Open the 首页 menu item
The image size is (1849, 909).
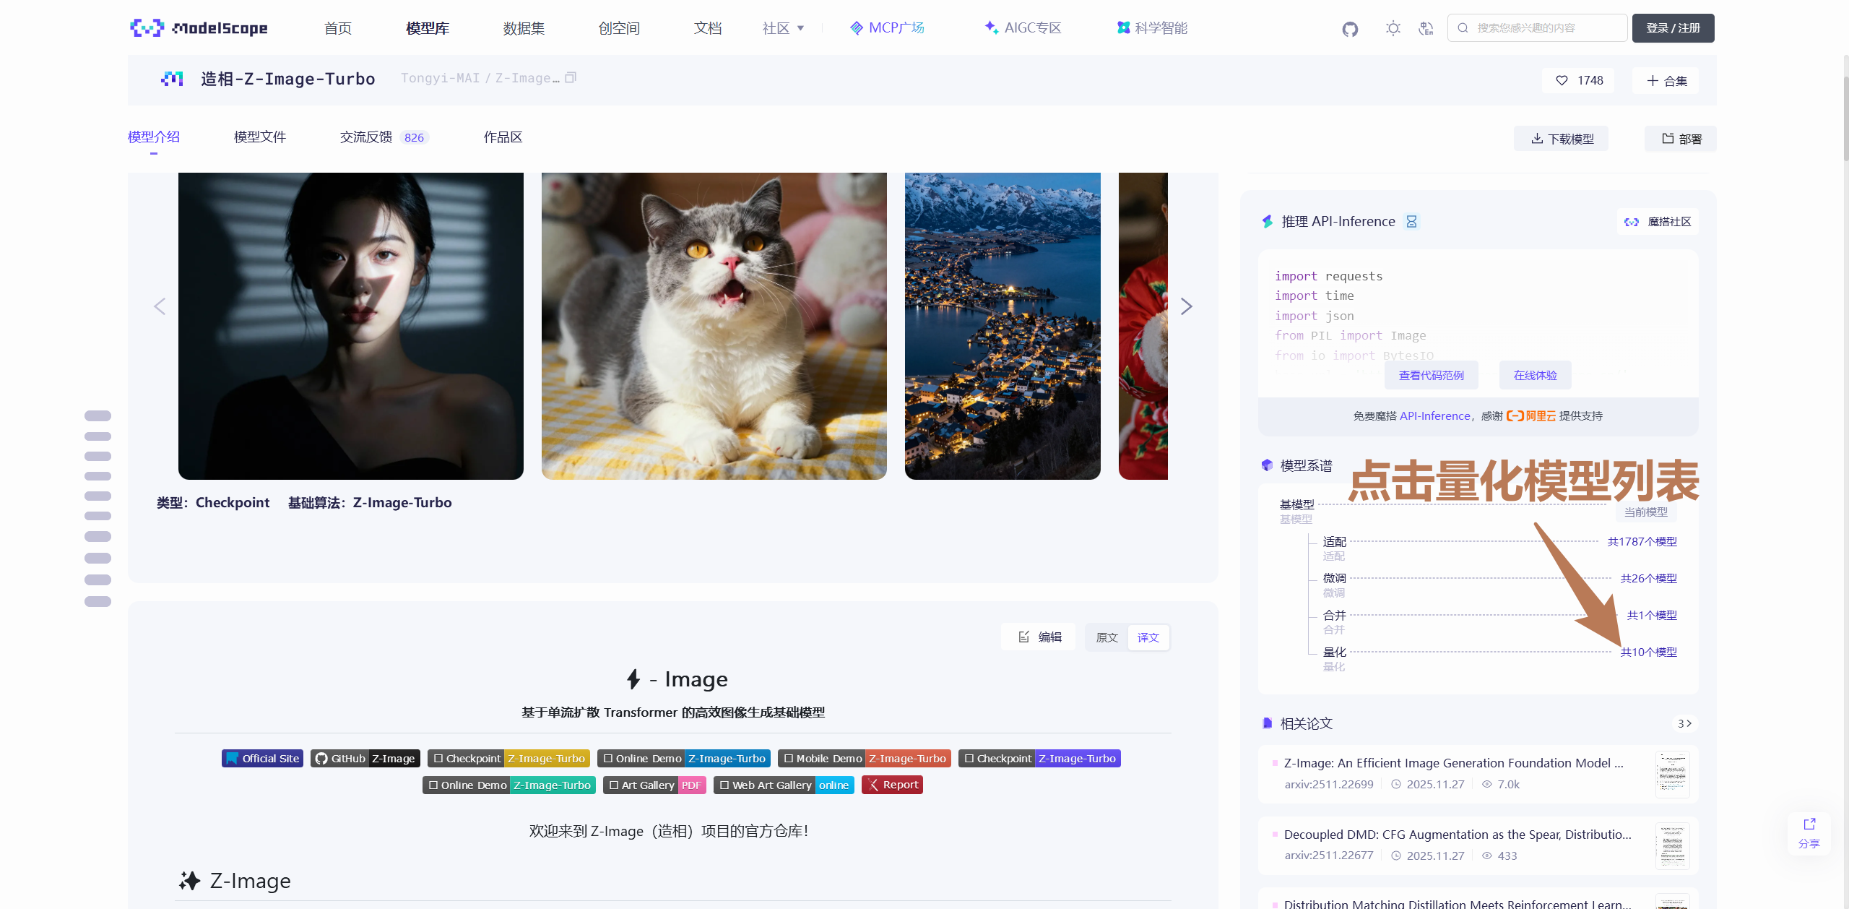tap(337, 28)
